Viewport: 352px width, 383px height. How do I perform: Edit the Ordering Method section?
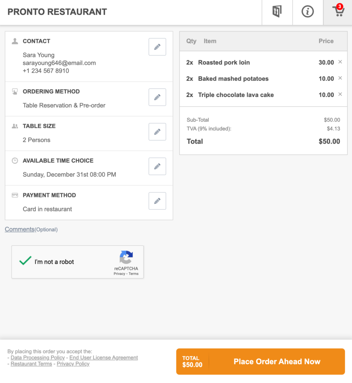click(157, 97)
